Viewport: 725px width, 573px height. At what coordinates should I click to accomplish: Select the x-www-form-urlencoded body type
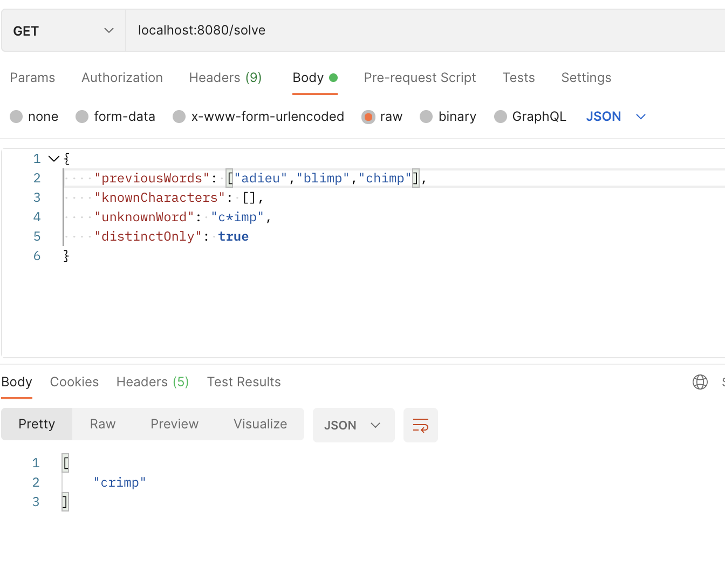coord(179,116)
